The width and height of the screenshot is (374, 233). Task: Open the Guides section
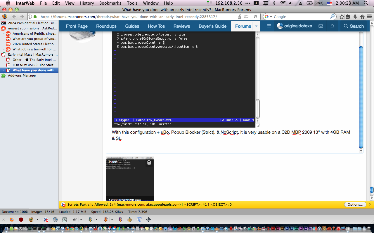tap(132, 26)
